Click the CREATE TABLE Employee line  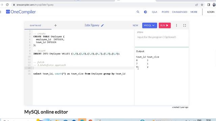pyautogui.click(x=49, y=37)
